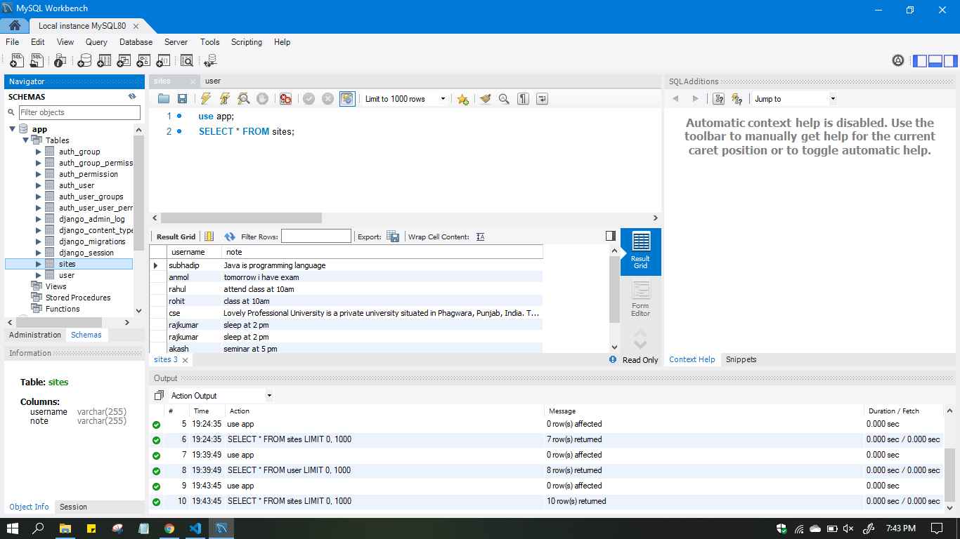Rollback transaction X icon
Screen dimensions: 960x539
click(x=327, y=99)
